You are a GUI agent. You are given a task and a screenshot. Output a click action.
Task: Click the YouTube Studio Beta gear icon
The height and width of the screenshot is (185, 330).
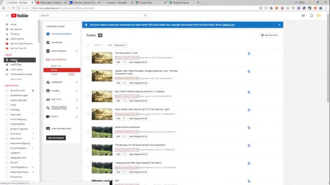tap(48, 34)
